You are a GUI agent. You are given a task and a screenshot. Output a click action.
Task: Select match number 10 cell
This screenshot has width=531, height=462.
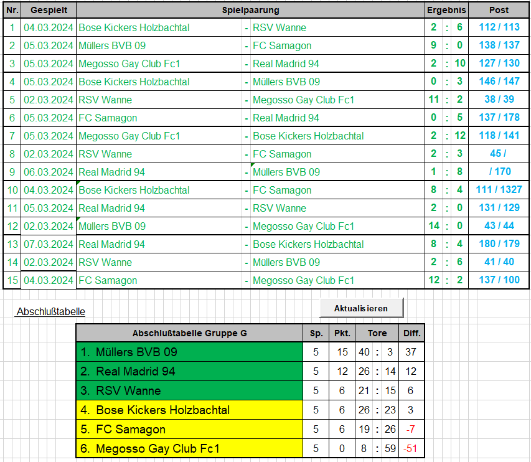coord(12,190)
